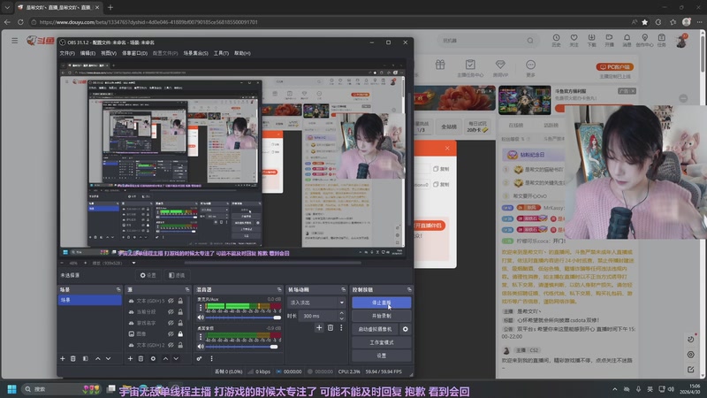
Task: Remove the selected source with the trash icon in 来源 panel
Action: (x=141, y=358)
